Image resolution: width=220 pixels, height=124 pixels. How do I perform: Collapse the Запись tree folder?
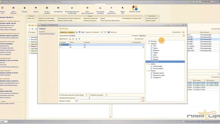coord(147,64)
